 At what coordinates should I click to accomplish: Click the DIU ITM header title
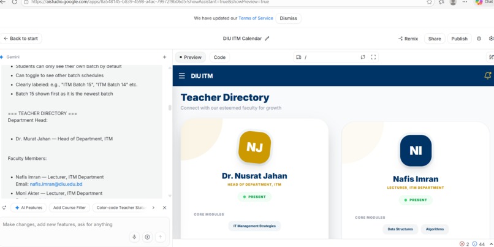[202, 76]
